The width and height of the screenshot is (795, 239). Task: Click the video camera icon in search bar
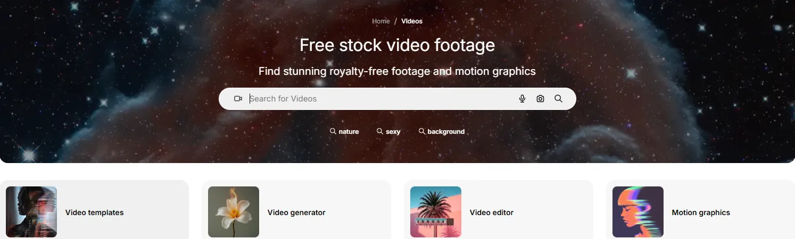pos(238,99)
